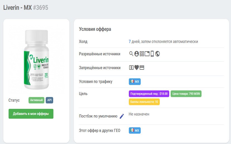Click 'Добавить в мои офферы' button
Viewport: 231px width, 144px height.
pyautogui.click(x=31, y=114)
